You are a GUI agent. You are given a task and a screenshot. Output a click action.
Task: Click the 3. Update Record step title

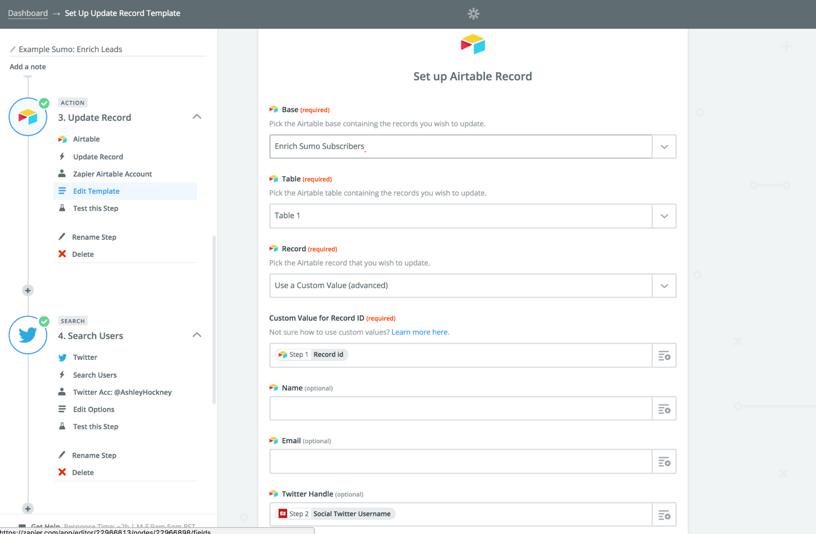[x=94, y=117]
